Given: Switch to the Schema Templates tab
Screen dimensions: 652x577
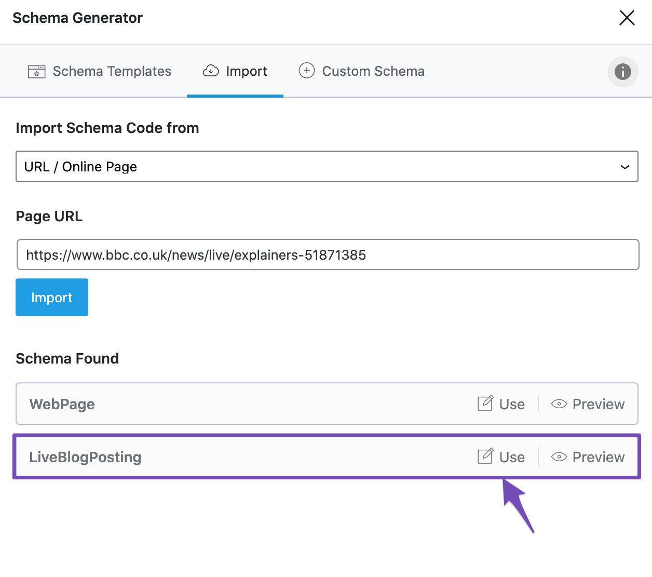Looking at the screenshot, I should [99, 71].
